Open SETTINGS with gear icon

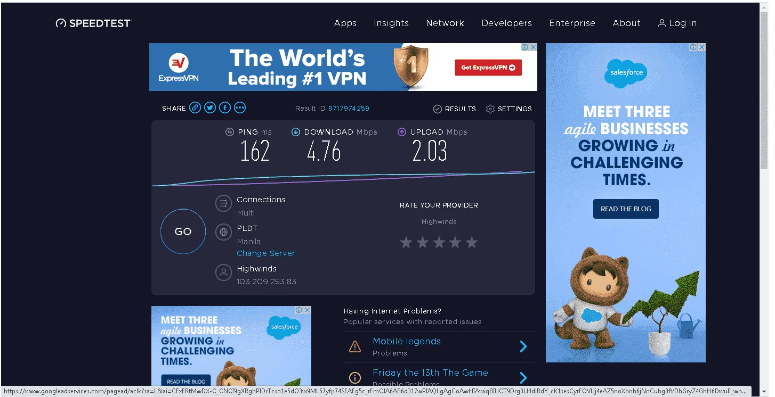(x=509, y=109)
